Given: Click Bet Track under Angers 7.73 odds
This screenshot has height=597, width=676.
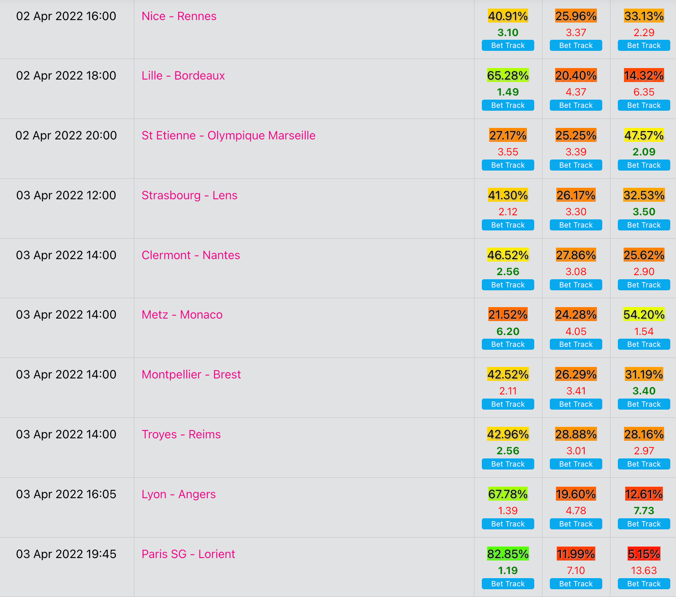Looking at the screenshot, I should point(644,524).
